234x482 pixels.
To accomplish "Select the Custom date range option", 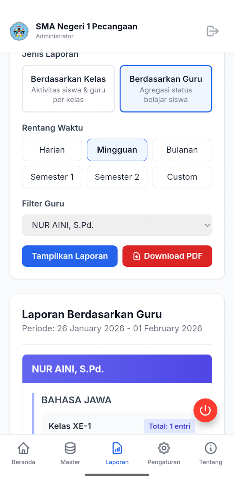I will coord(182,177).
